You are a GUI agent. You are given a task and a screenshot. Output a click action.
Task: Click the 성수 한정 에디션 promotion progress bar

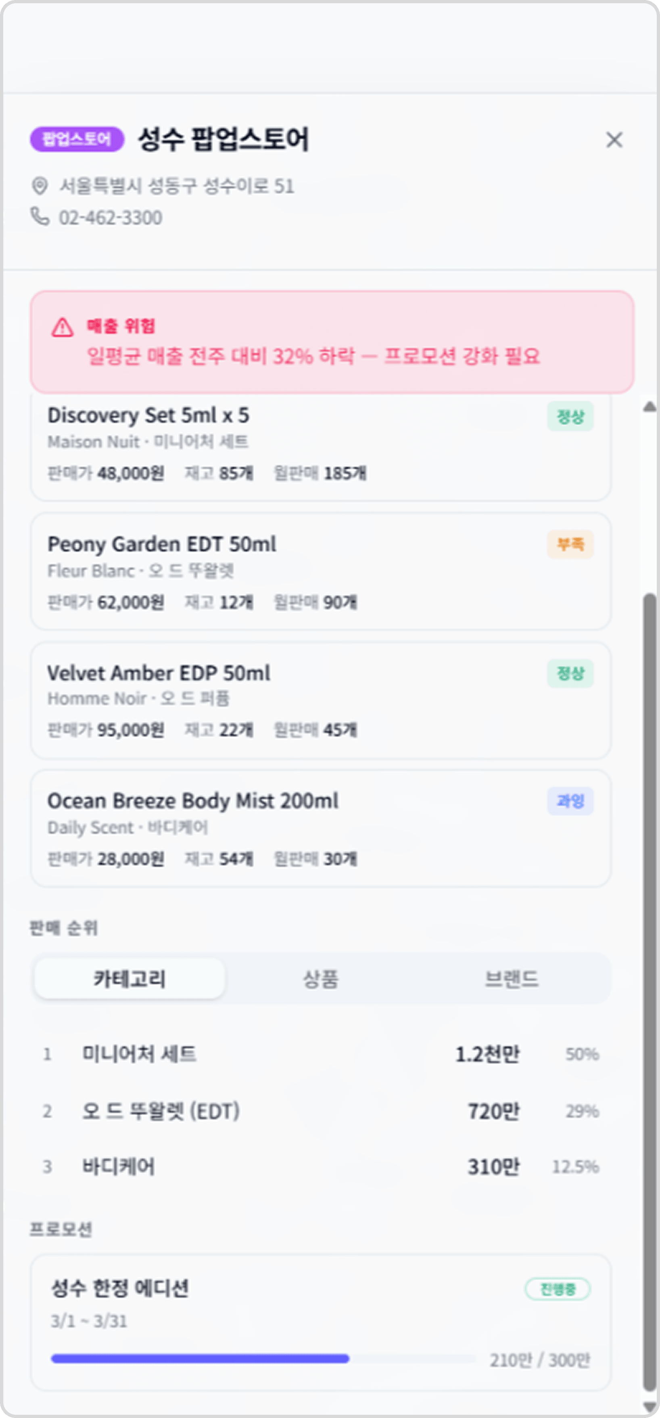(x=263, y=1359)
